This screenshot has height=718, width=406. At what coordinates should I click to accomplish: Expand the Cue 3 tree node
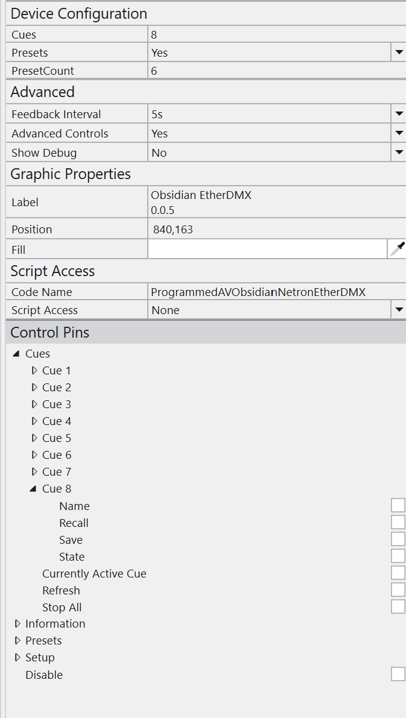(34, 405)
